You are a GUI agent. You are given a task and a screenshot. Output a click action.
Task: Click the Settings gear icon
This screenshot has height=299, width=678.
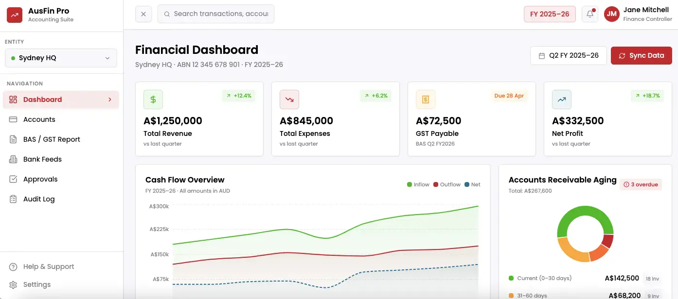[14, 284]
